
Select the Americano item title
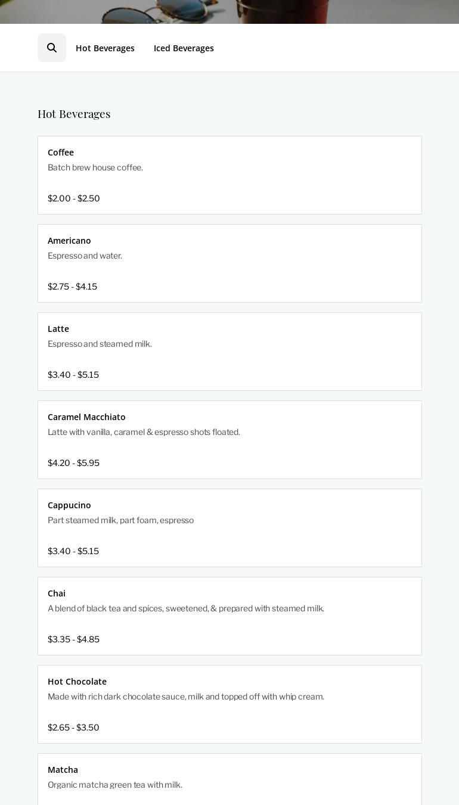tap(69, 241)
